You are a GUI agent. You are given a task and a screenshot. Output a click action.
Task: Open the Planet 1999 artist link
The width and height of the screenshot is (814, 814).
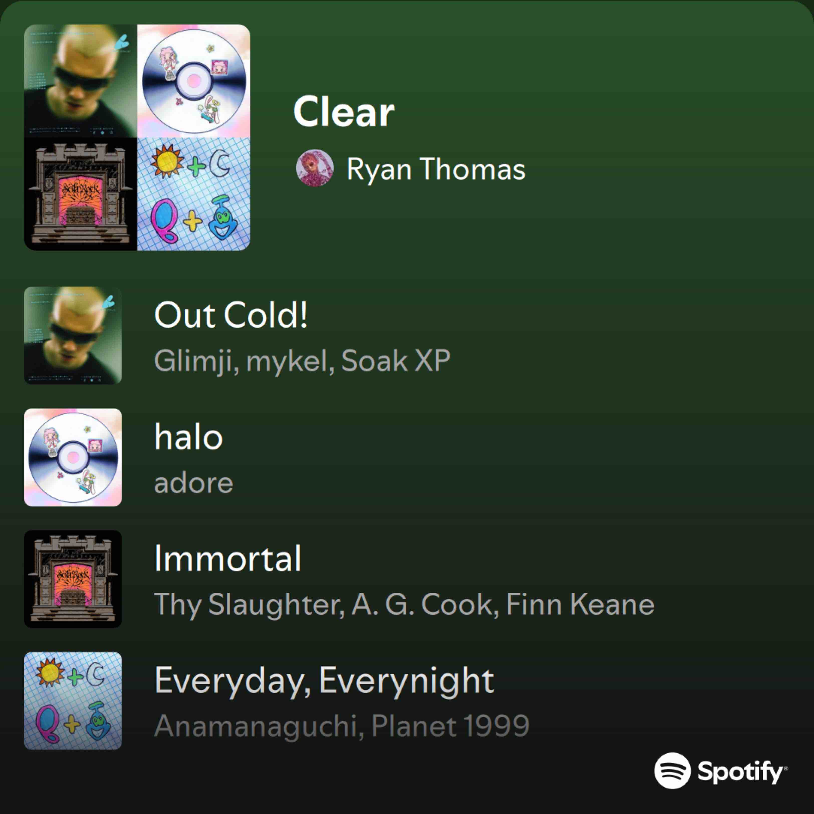pos(449,726)
